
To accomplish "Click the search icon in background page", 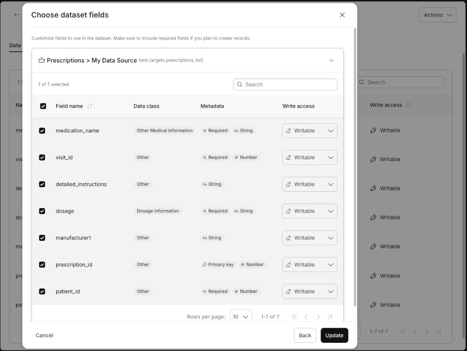I will (x=362, y=82).
